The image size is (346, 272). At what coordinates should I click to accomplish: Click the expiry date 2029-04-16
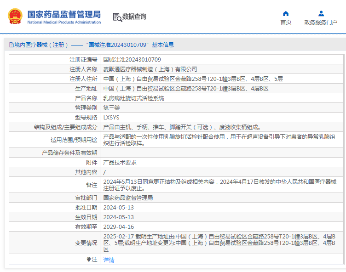pos(118,227)
